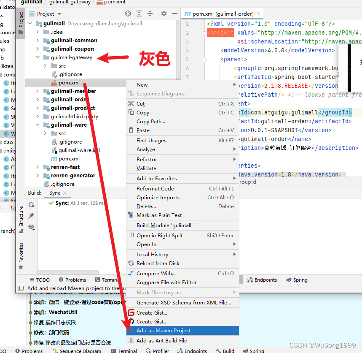Open the Endpoints tab in inner window
362x353 pixels.
pyautogui.click(x=262, y=280)
